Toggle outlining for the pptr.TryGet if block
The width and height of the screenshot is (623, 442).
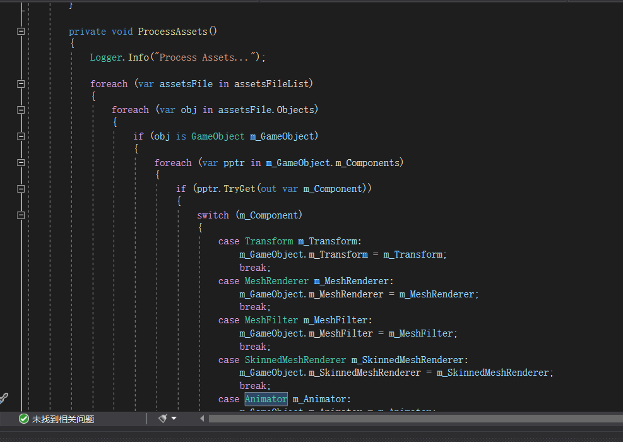[21, 189]
